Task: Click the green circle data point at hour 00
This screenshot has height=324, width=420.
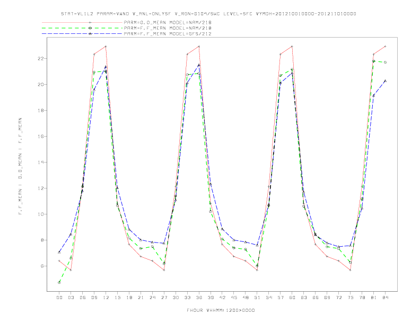Action: point(59,283)
